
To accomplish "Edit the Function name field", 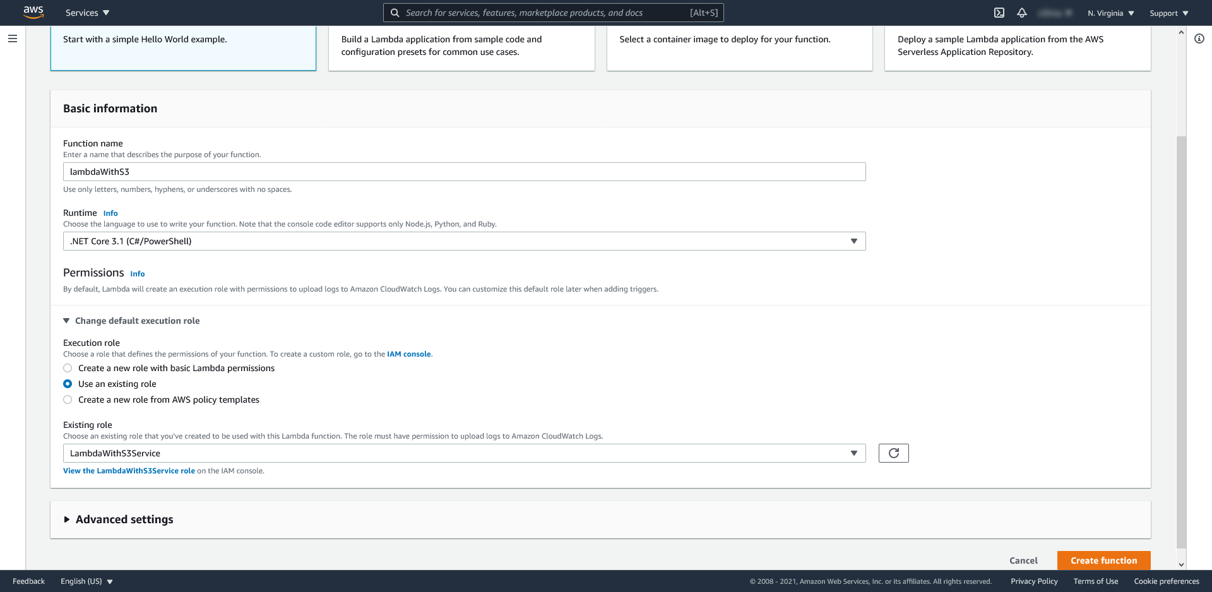I will click(x=464, y=172).
